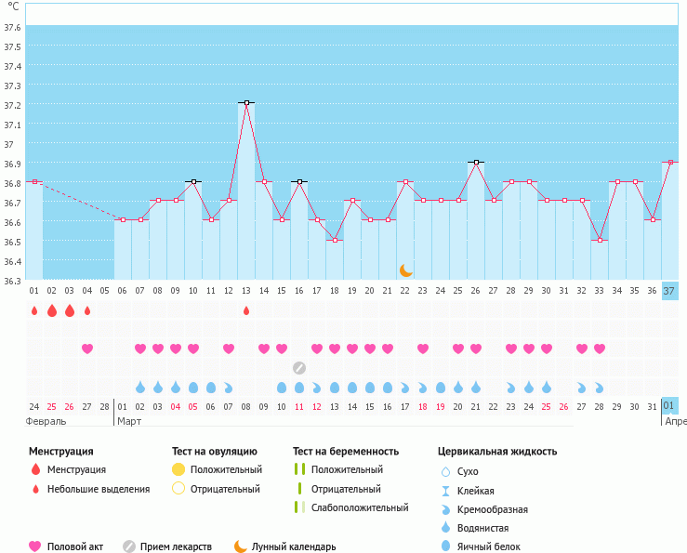
Task: Click the 'Март' month label
Action: [129, 421]
